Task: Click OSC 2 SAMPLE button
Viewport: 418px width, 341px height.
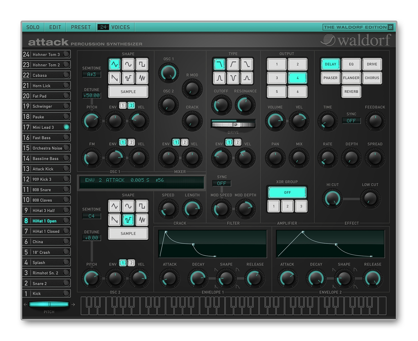Action: 128,234
